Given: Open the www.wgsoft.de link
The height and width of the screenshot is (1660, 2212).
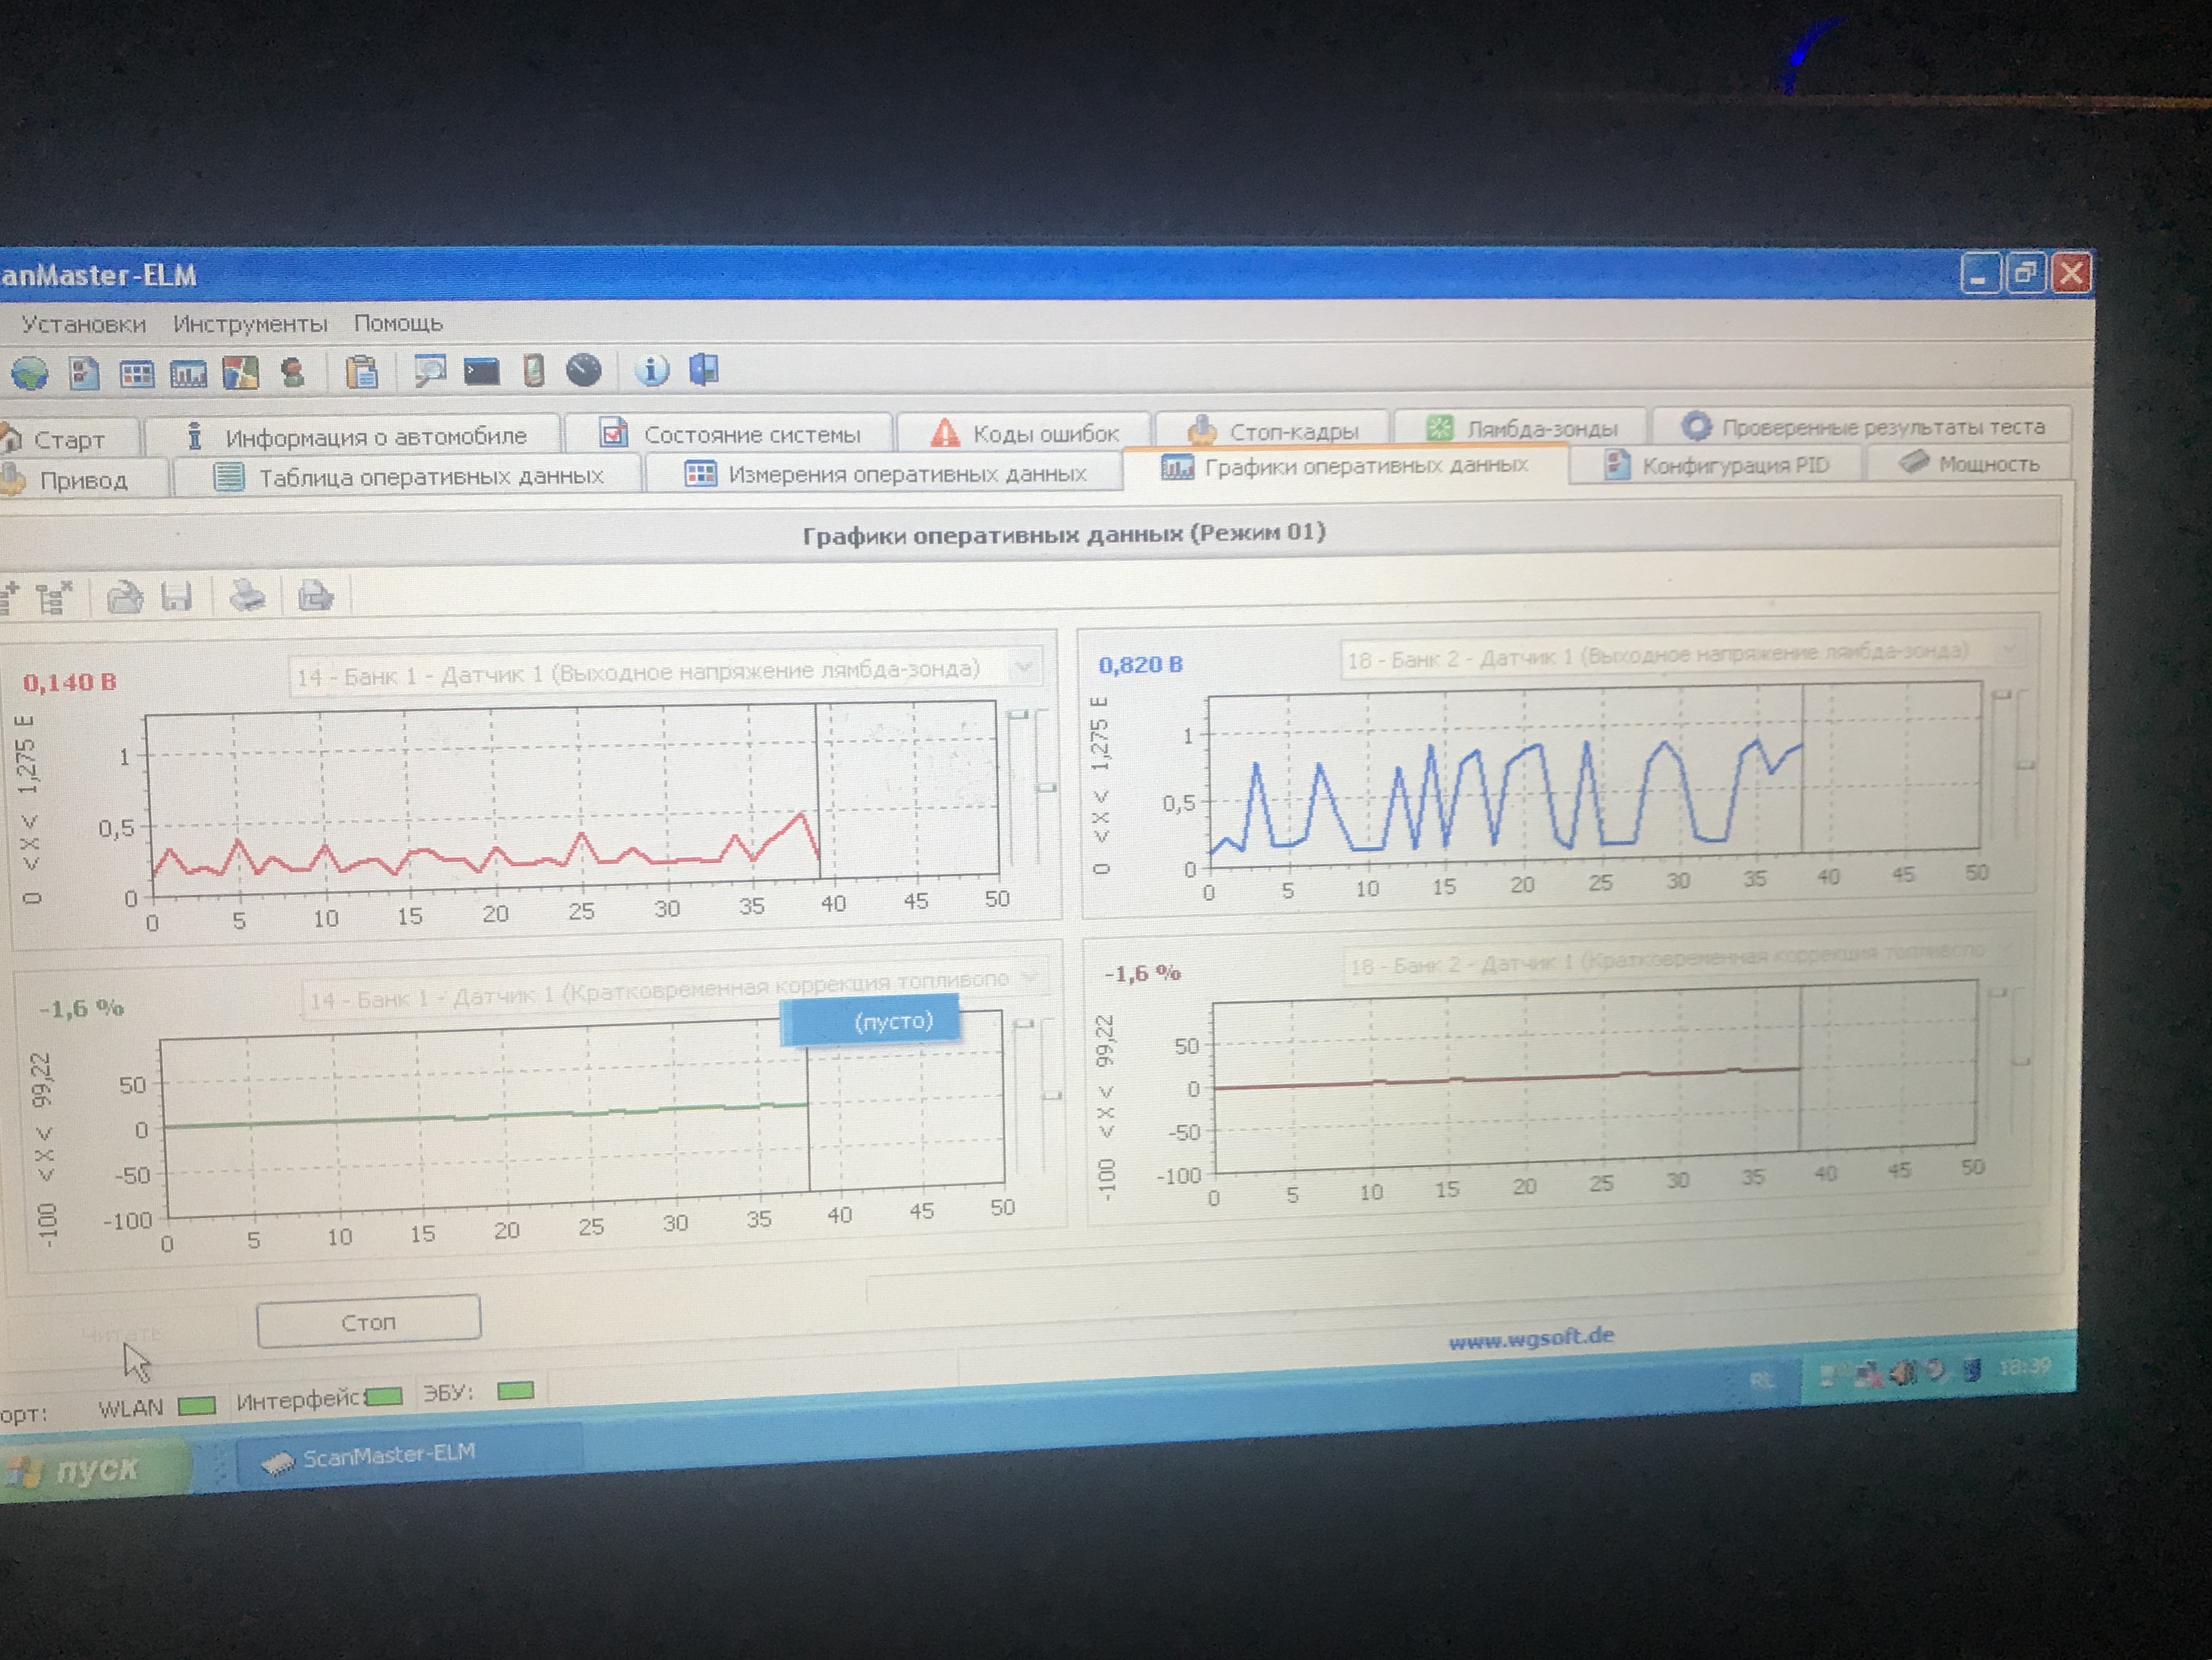Looking at the screenshot, I should (1530, 1337).
